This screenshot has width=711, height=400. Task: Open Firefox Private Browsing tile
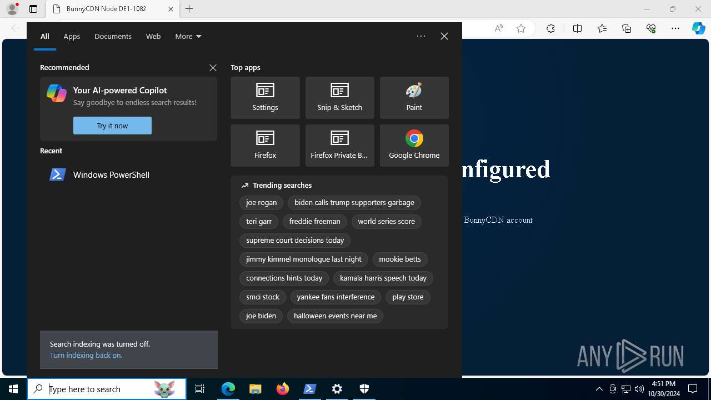tap(339, 146)
